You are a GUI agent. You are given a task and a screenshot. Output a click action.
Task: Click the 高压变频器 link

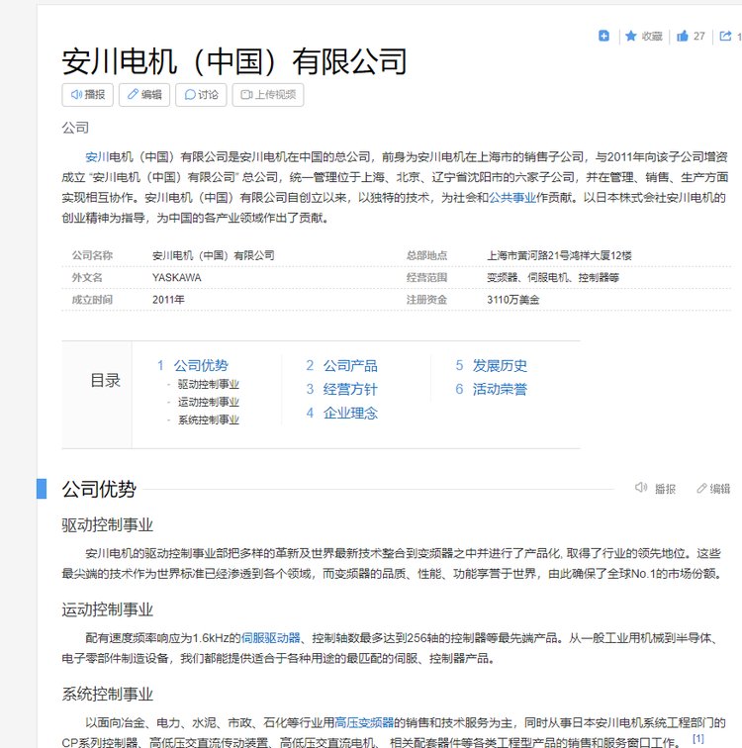click(364, 722)
